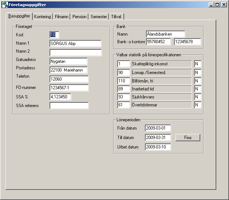Click statistic code field 110
This screenshot has width=229, height=200.
tap(123, 81)
